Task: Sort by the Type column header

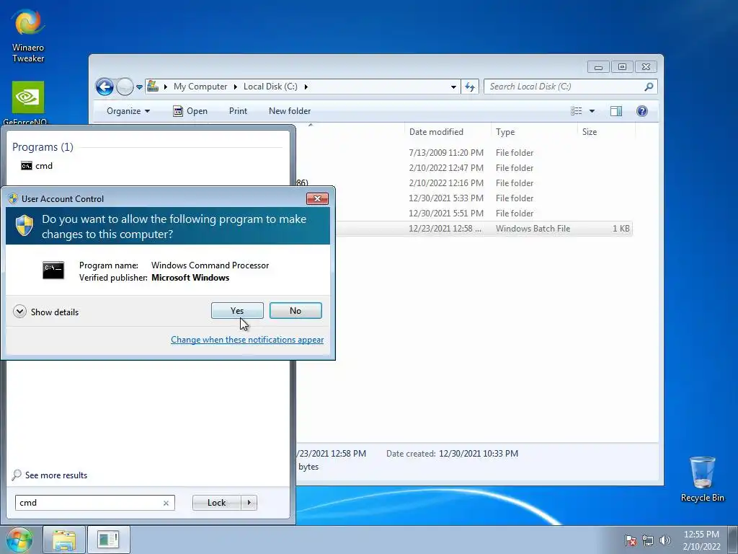Action: coord(534,132)
